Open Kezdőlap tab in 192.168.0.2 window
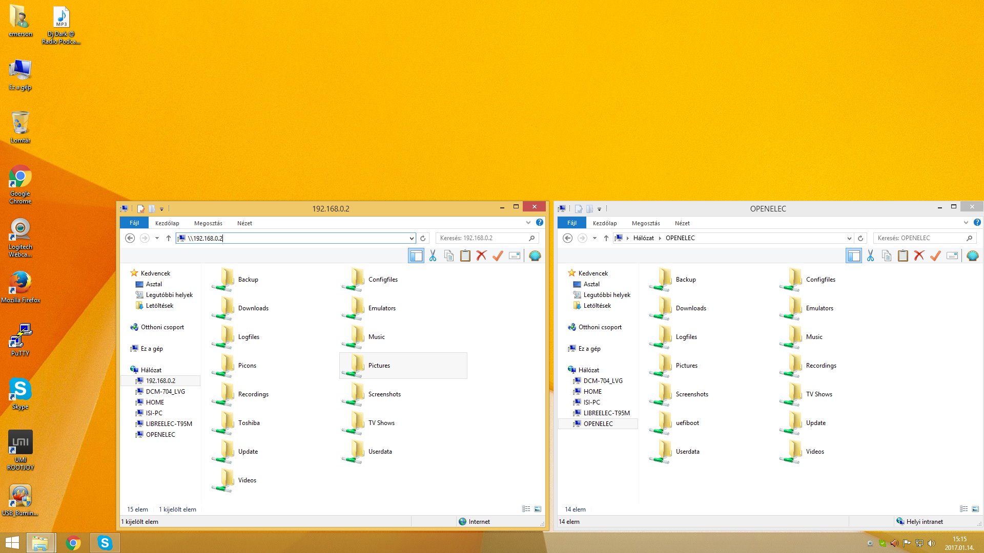This screenshot has height=553, width=984. (167, 223)
